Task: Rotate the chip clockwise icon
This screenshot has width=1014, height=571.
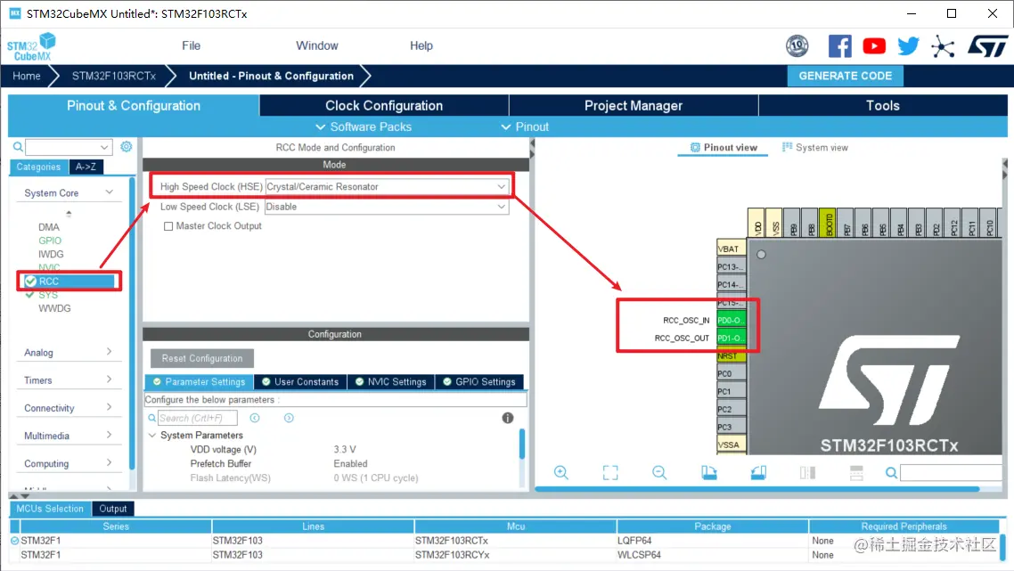Action: click(708, 473)
